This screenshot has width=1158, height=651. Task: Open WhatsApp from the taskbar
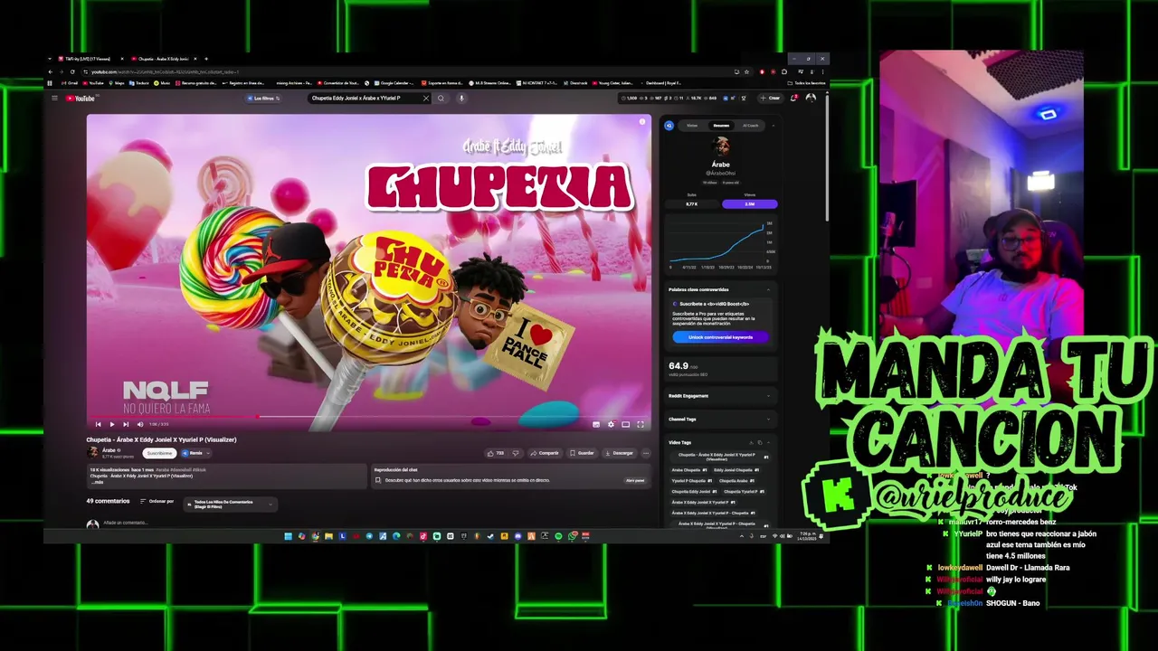(x=572, y=536)
